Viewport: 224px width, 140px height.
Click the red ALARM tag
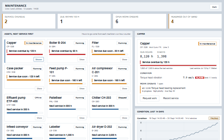click(199, 78)
